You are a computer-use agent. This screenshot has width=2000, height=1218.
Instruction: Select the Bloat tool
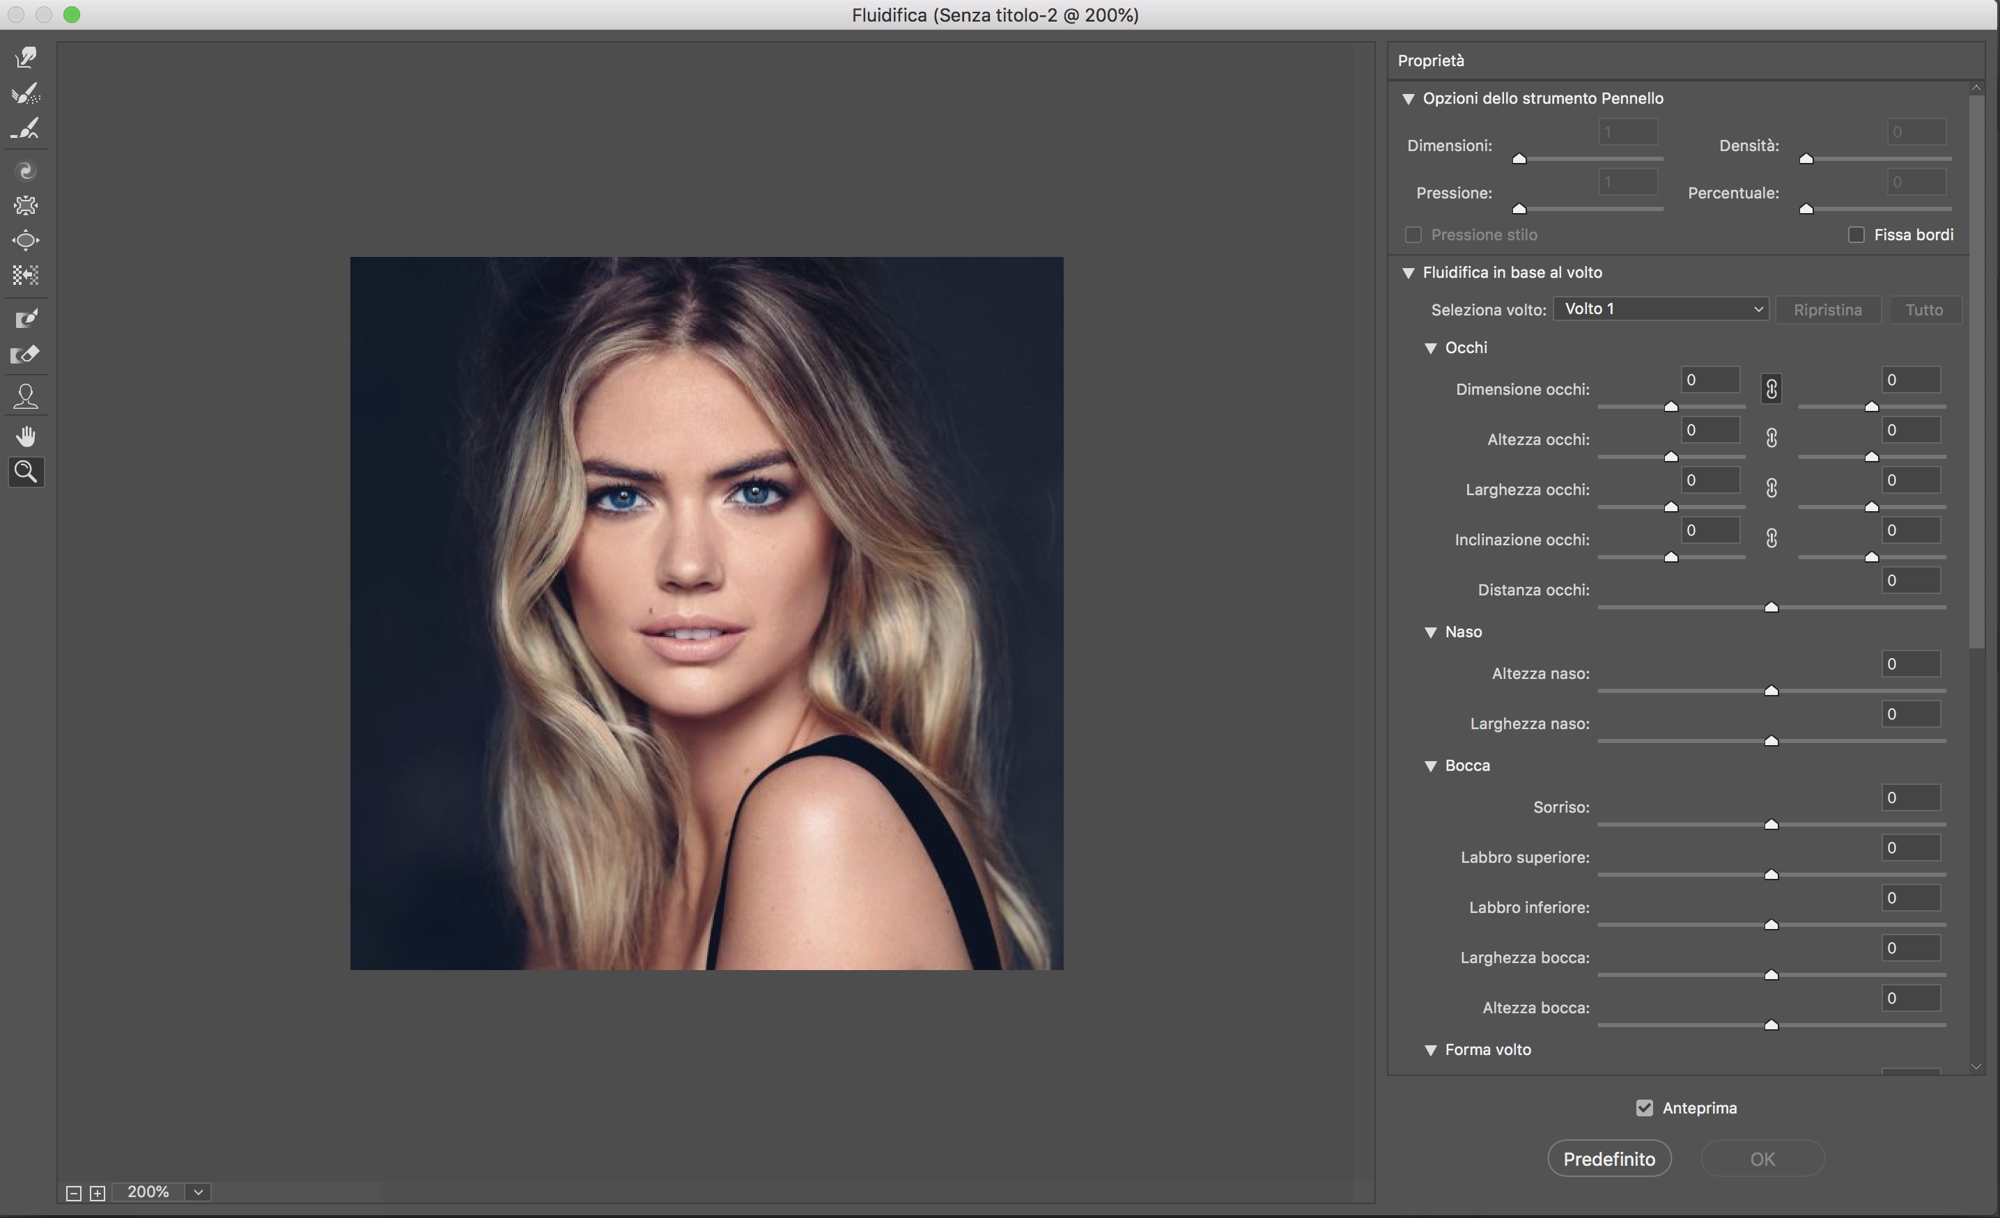[26, 240]
